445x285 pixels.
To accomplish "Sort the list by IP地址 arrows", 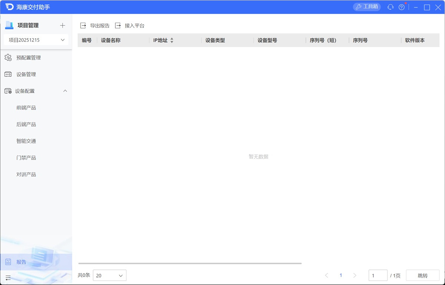I will click(172, 40).
